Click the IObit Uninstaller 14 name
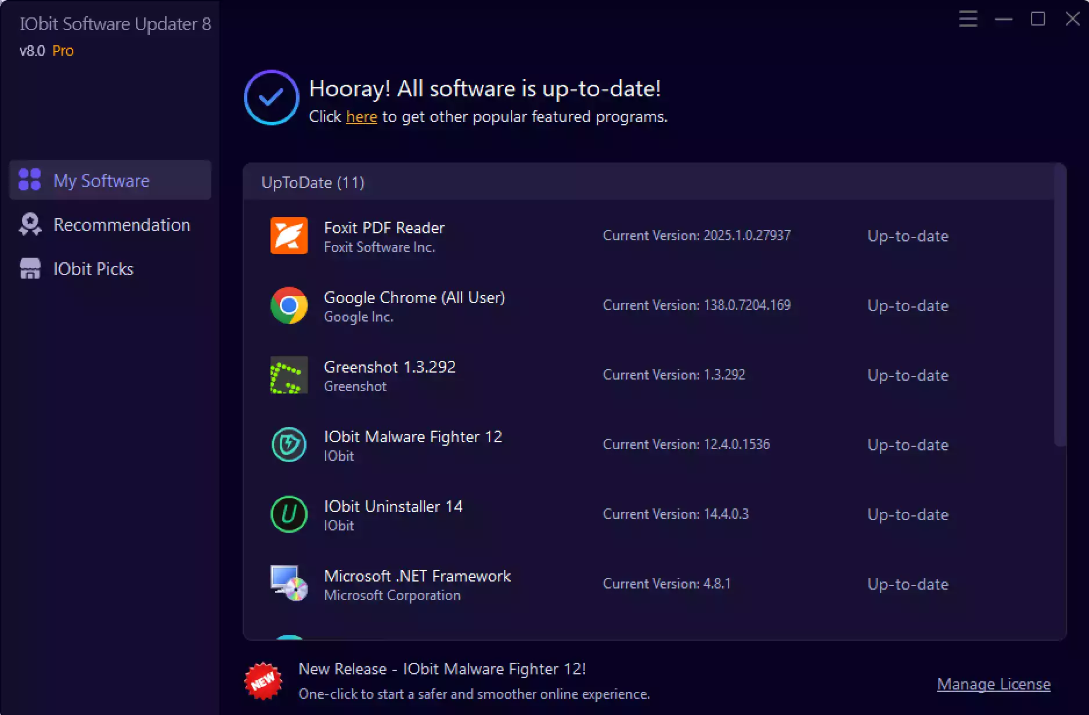1089x715 pixels. tap(394, 506)
